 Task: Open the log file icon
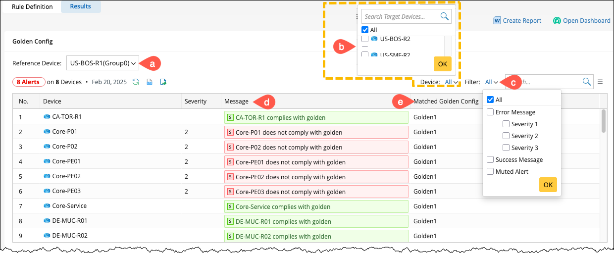pos(149,82)
